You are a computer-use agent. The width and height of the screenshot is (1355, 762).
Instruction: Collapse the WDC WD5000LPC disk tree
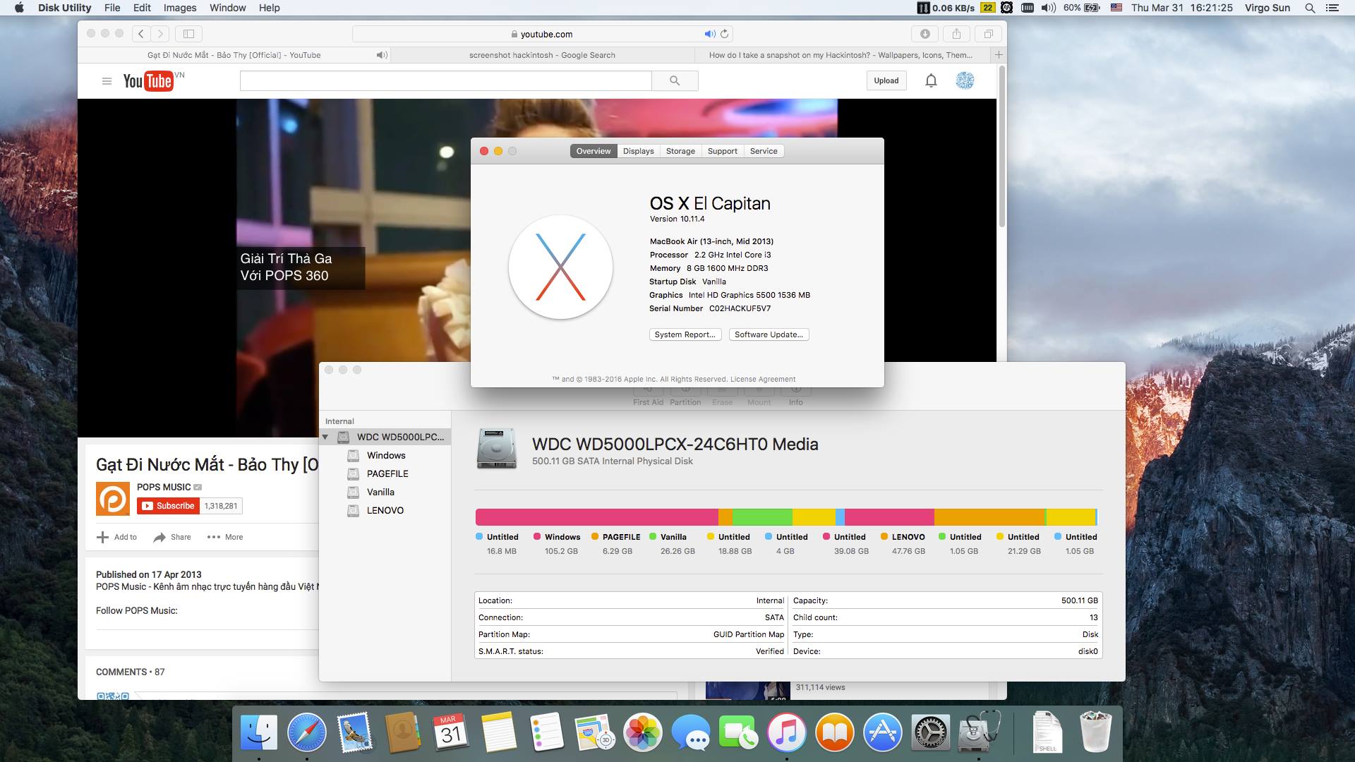click(325, 437)
